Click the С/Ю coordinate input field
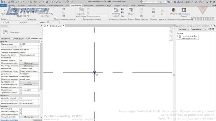 point(12,22)
